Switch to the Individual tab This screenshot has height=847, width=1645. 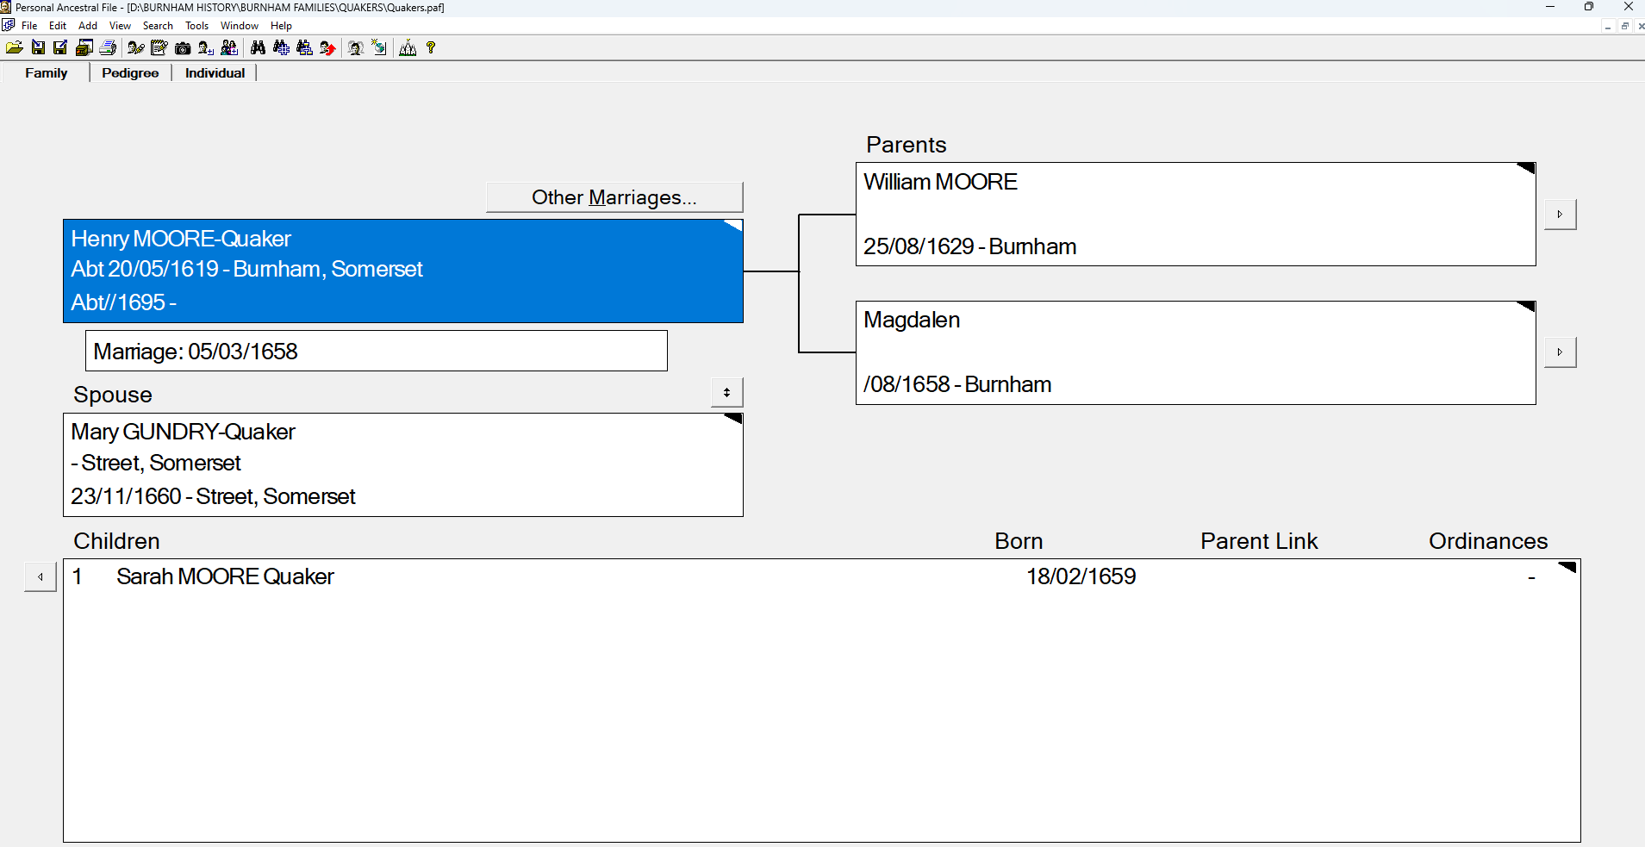tap(215, 73)
